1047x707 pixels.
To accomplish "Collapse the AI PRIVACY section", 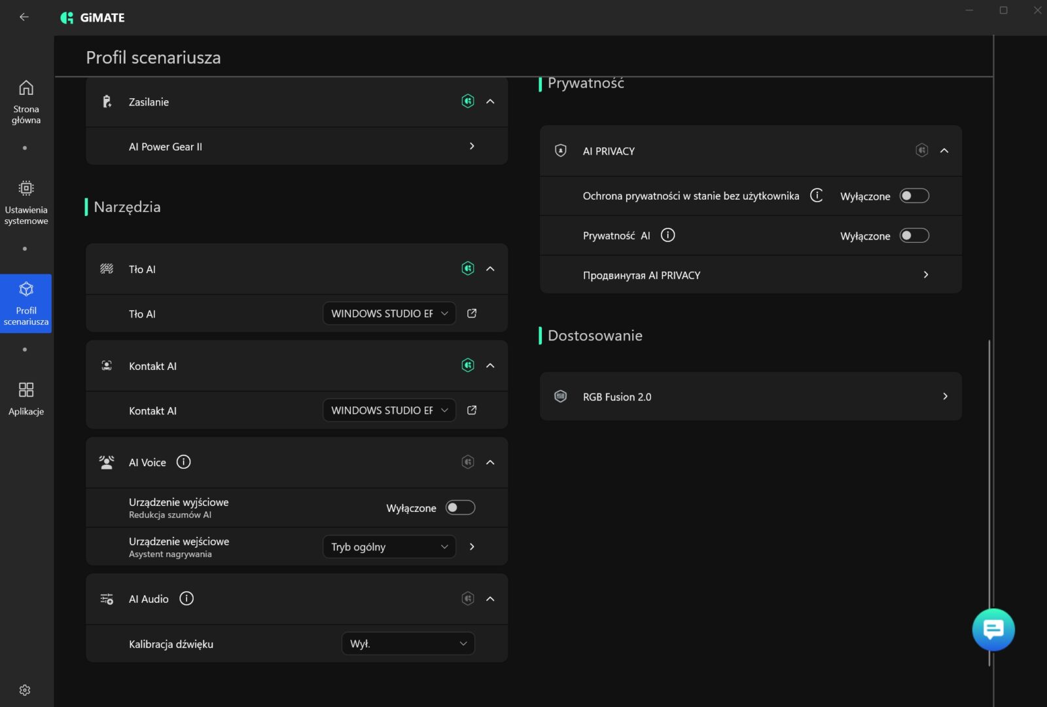I will point(944,151).
